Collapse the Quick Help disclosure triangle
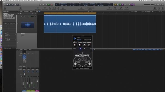This screenshot has width=165, height=92. tap(4, 11)
